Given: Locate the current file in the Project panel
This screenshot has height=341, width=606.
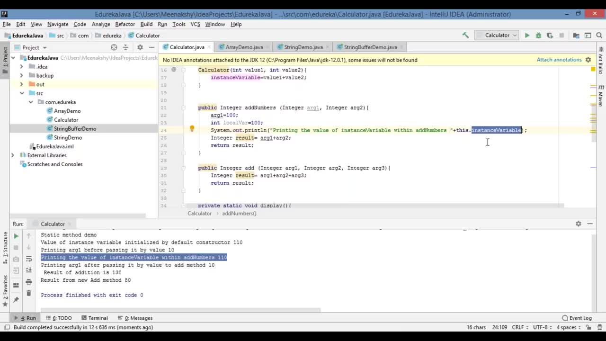Looking at the screenshot, I should click(114, 47).
